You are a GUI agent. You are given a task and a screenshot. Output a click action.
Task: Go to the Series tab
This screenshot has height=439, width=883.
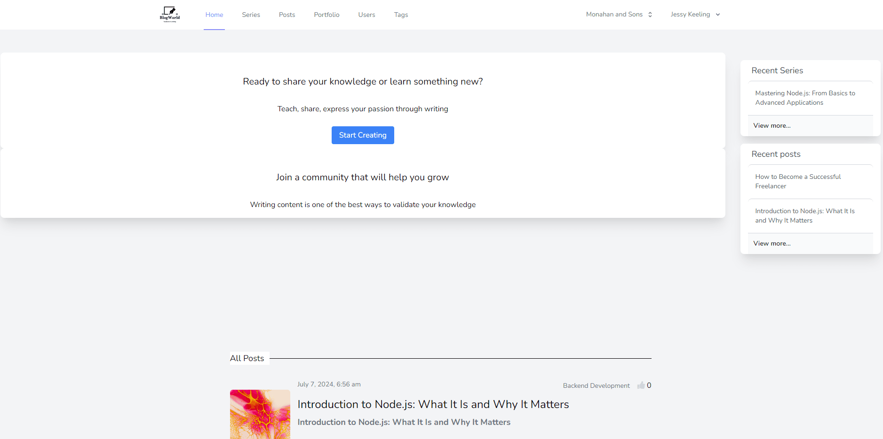click(251, 15)
